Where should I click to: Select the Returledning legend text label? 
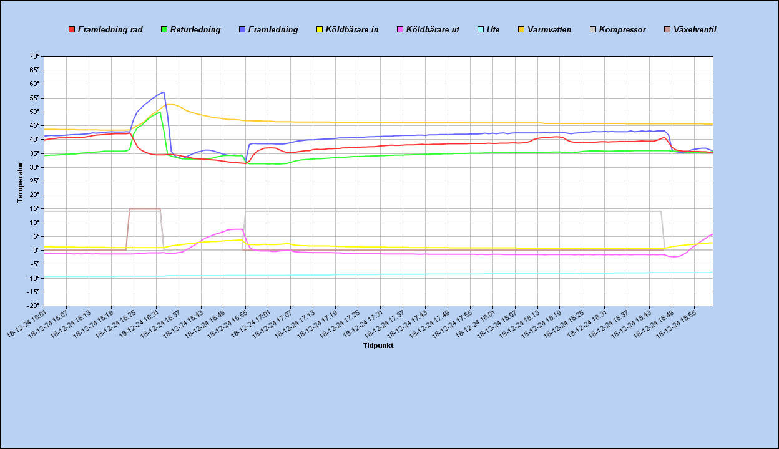[x=195, y=29]
